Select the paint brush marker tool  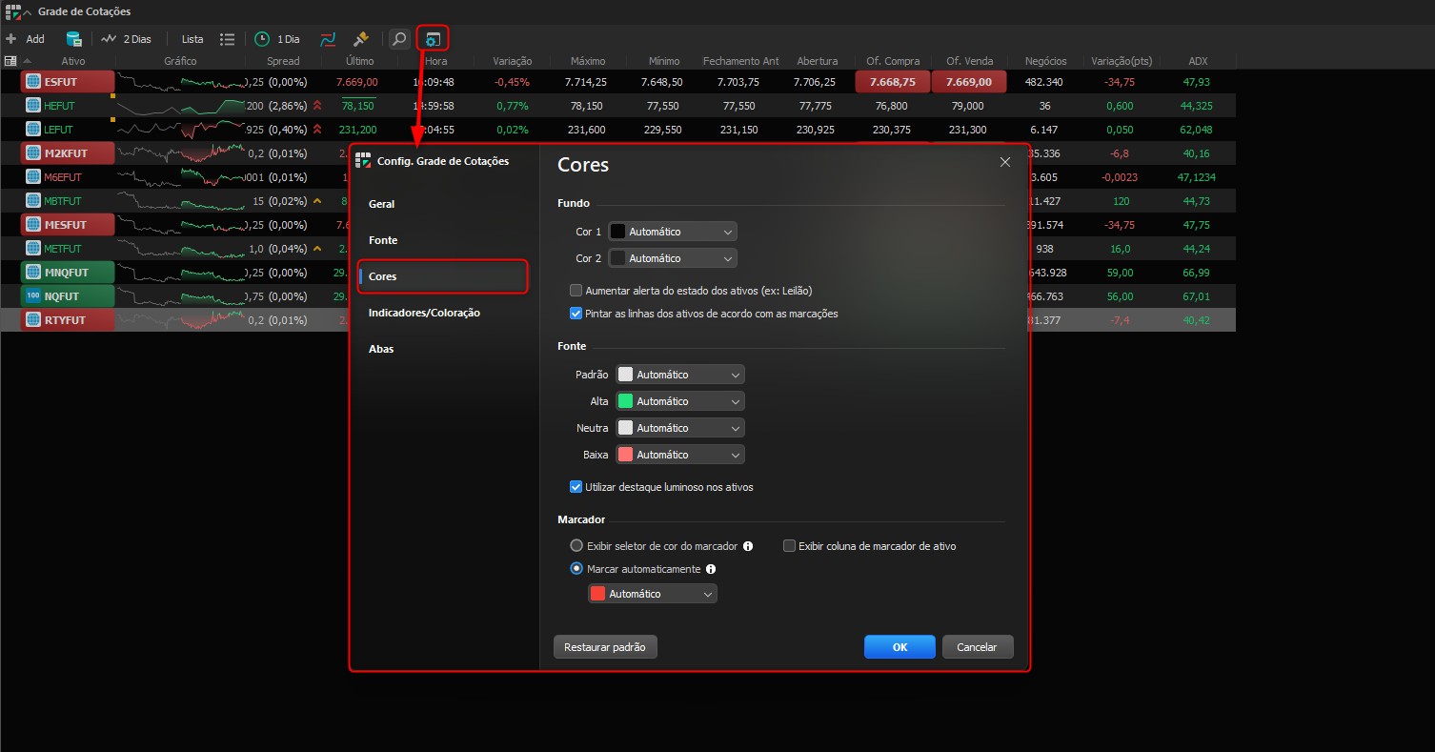point(360,39)
